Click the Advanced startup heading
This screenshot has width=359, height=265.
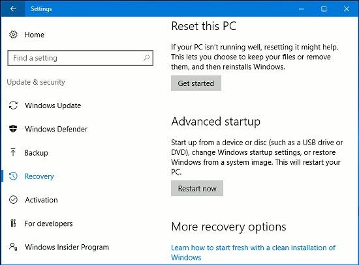tap(215, 122)
